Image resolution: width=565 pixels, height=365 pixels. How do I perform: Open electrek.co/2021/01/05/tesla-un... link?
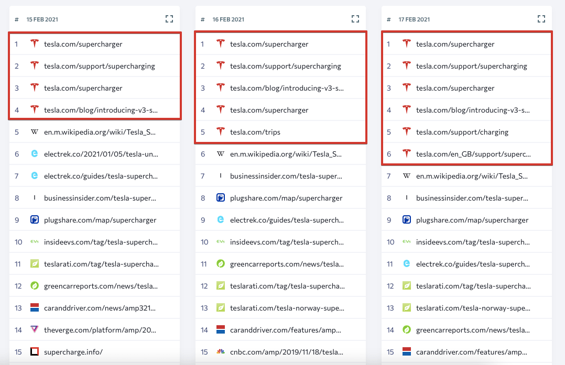coord(101,154)
